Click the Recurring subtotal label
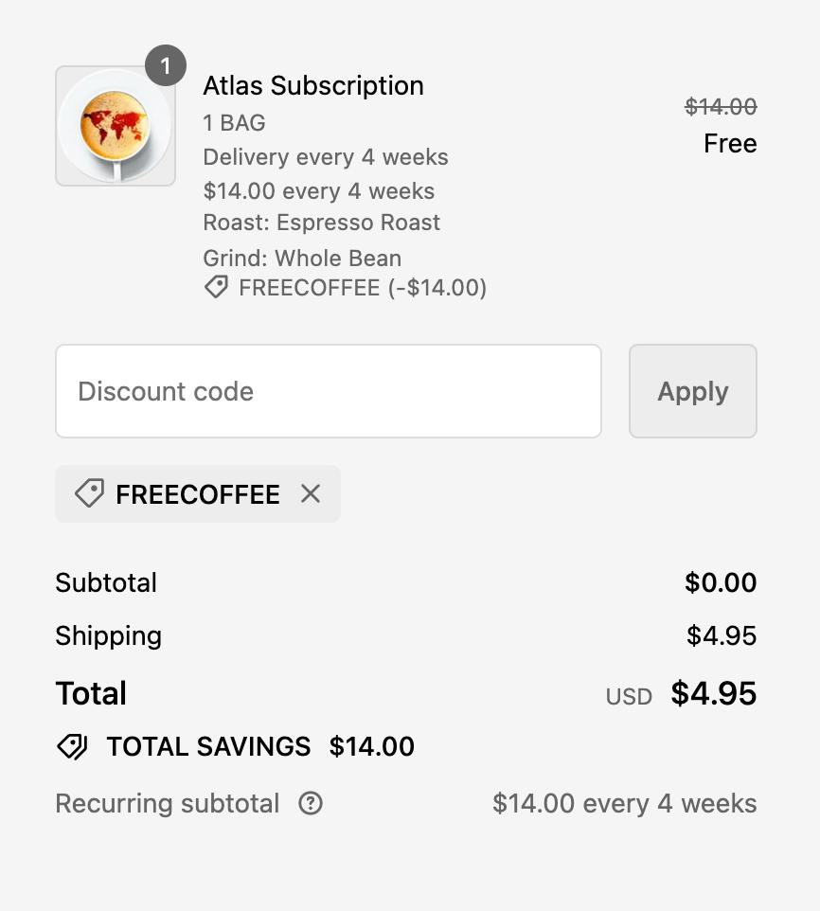820x911 pixels. [168, 804]
